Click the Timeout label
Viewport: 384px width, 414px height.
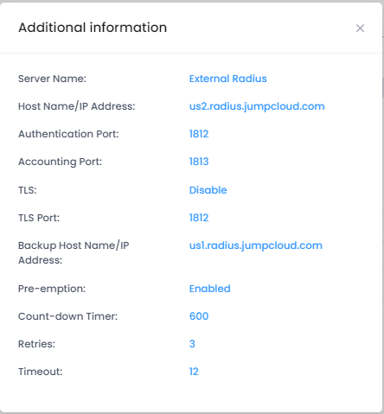pyautogui.click(x=41, y=372)
